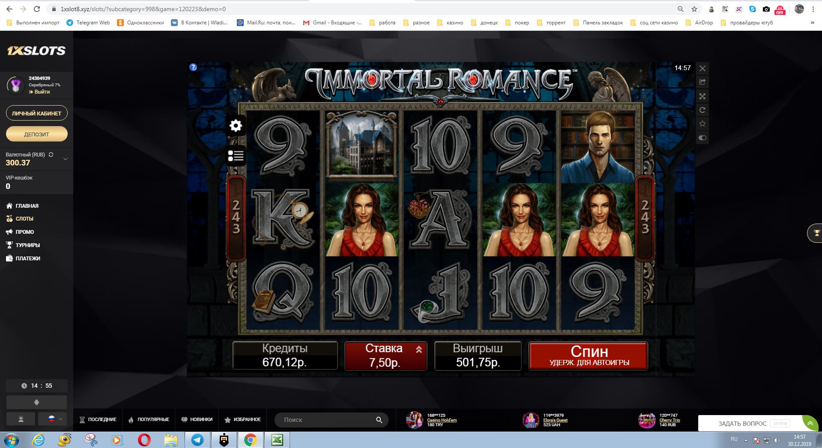822x448 pixels.
Task: Click the search magnifier icon next to Поиск
Action: tap(379, 420)
